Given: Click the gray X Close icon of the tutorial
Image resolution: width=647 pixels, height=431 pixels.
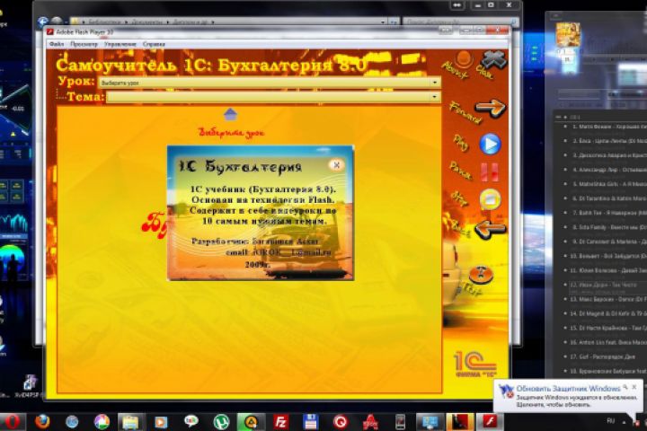Looking at the screenshot, I should pyautogui.click(x=493, y=60).
